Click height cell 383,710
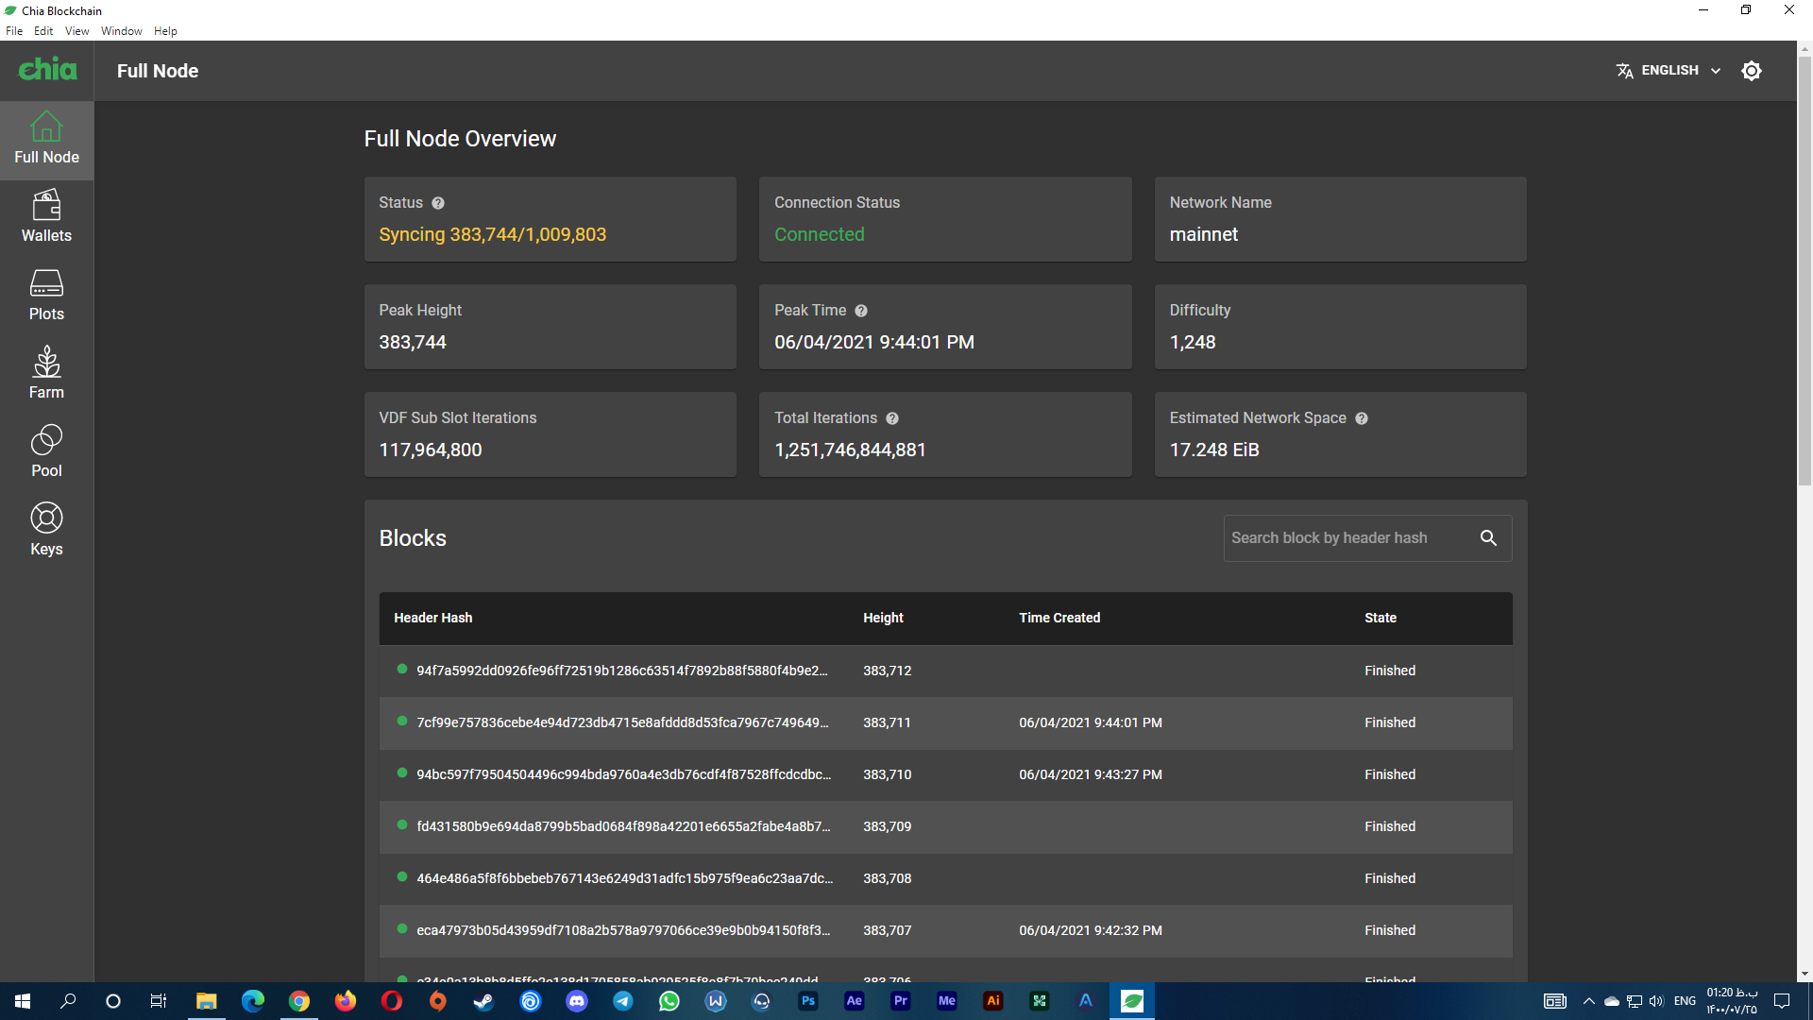The height and width of the screenshot is (1020, 1813). click(x=888, y=774)
